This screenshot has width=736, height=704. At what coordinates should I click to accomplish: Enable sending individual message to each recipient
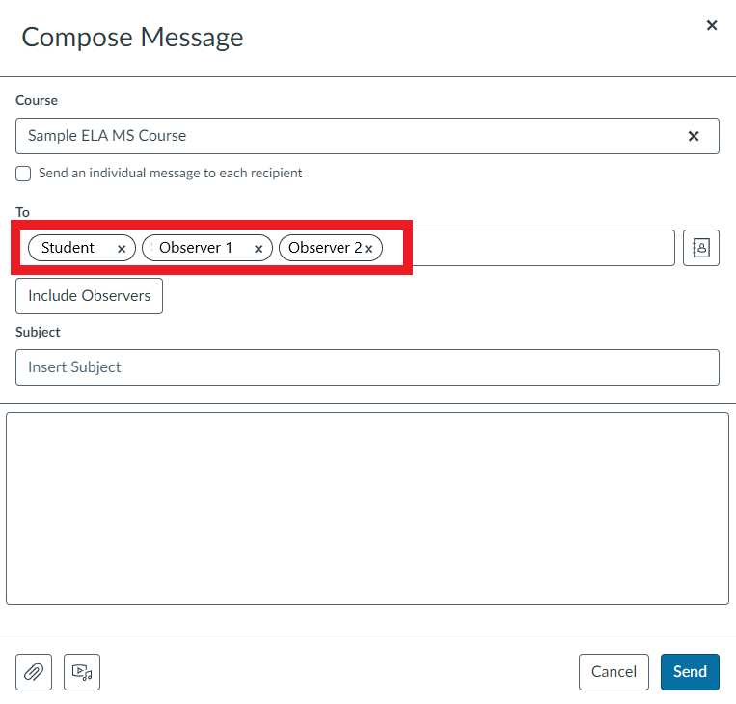[23, 174]
